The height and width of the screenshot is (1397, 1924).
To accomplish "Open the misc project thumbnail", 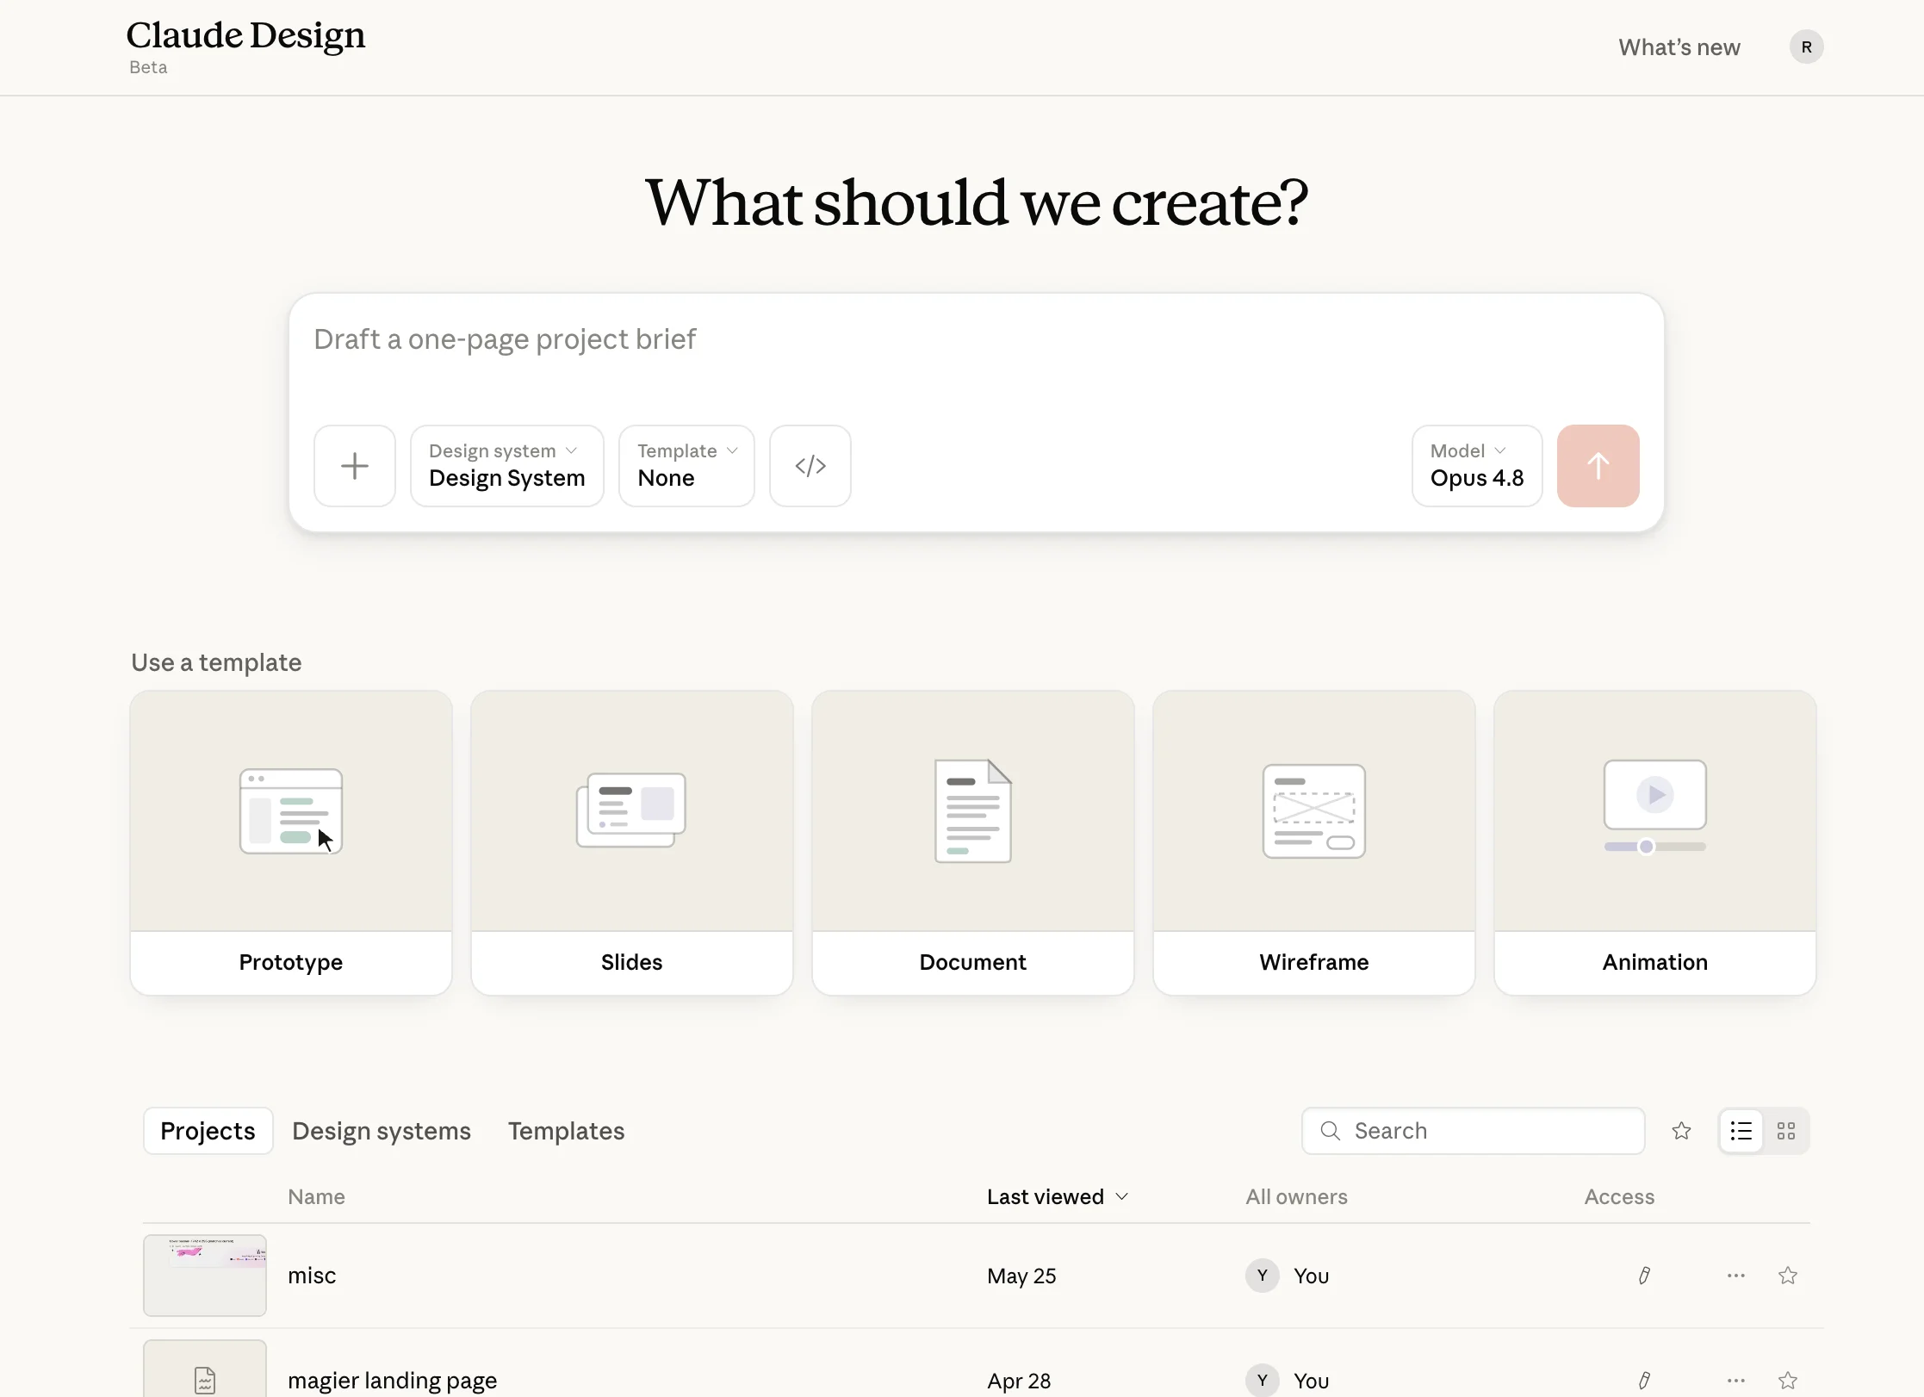I will pos(205,1276).
